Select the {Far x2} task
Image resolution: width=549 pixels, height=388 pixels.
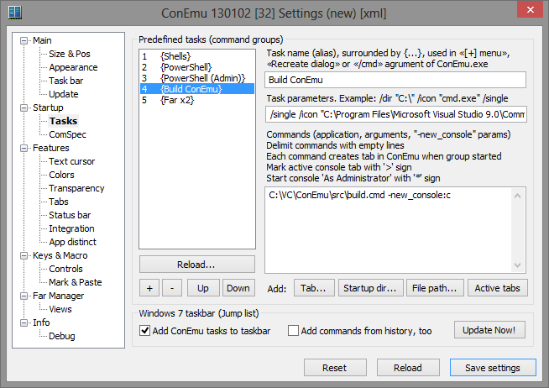[197, 100]
